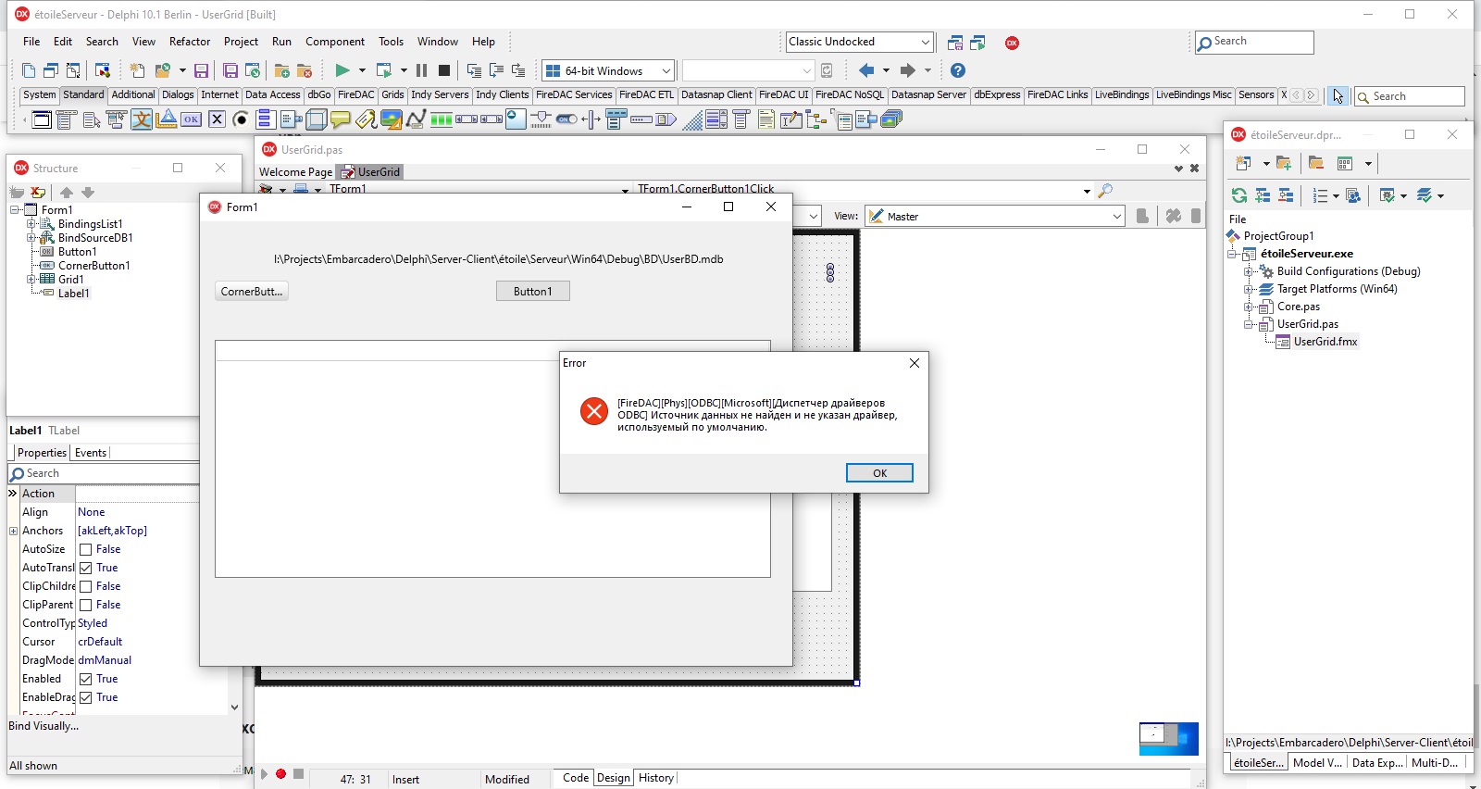Click the move up arrow in Structure panel
Screen dimensions: 1481x789
point(67,193)
